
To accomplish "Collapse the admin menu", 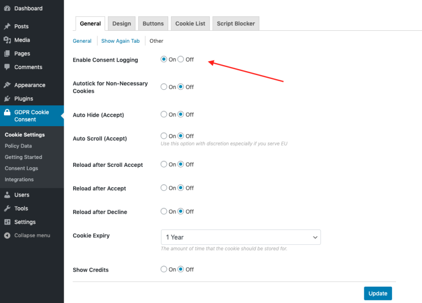I will pyautogui.click(x=8, y=235).
